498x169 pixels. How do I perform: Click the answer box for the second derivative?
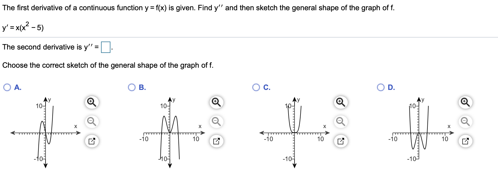[105, 48]
